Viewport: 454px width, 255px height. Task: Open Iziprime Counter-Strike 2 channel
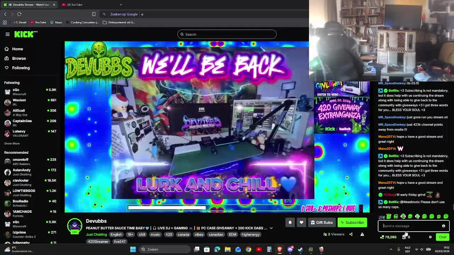[30, 234]
